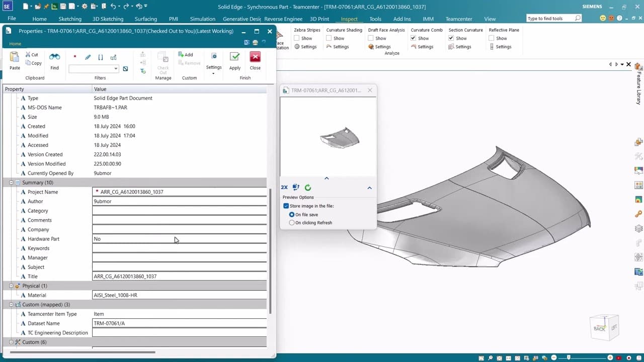Filter by required properties red asterisk icon
This screenshot has height=362, width=644.
pyautogui.click(x=75, y=57)
